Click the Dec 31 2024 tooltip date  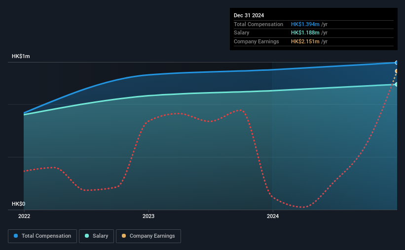(249, 15)
